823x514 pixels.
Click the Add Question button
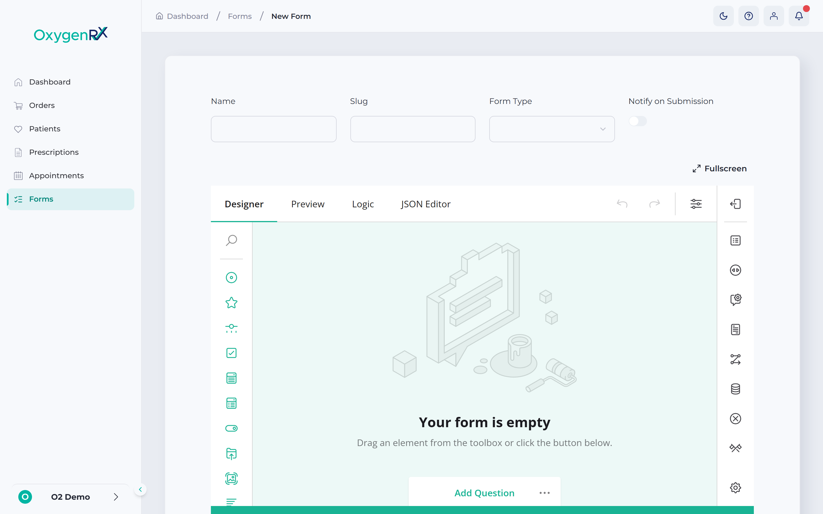[484, 493]
